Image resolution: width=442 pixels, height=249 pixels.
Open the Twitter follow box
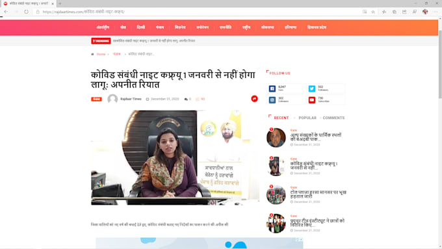point(326,88)
